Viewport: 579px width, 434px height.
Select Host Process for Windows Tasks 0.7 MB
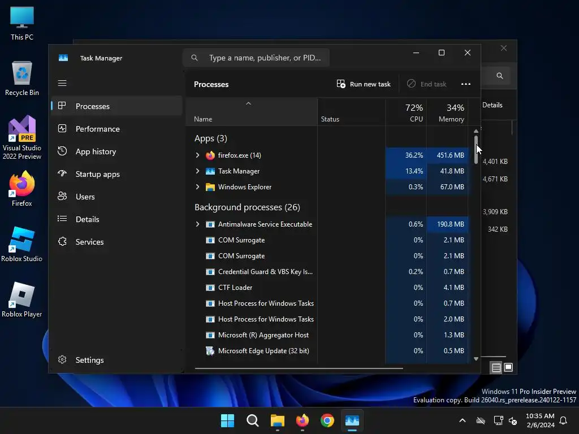point(327,303)
